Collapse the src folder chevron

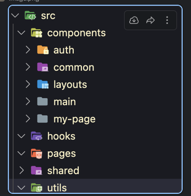click(x=15, y=16)
